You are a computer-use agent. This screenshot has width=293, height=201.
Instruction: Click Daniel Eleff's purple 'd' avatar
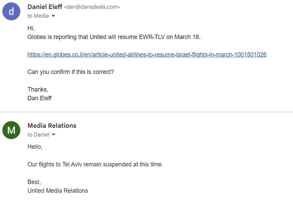(x=11, y=11)
